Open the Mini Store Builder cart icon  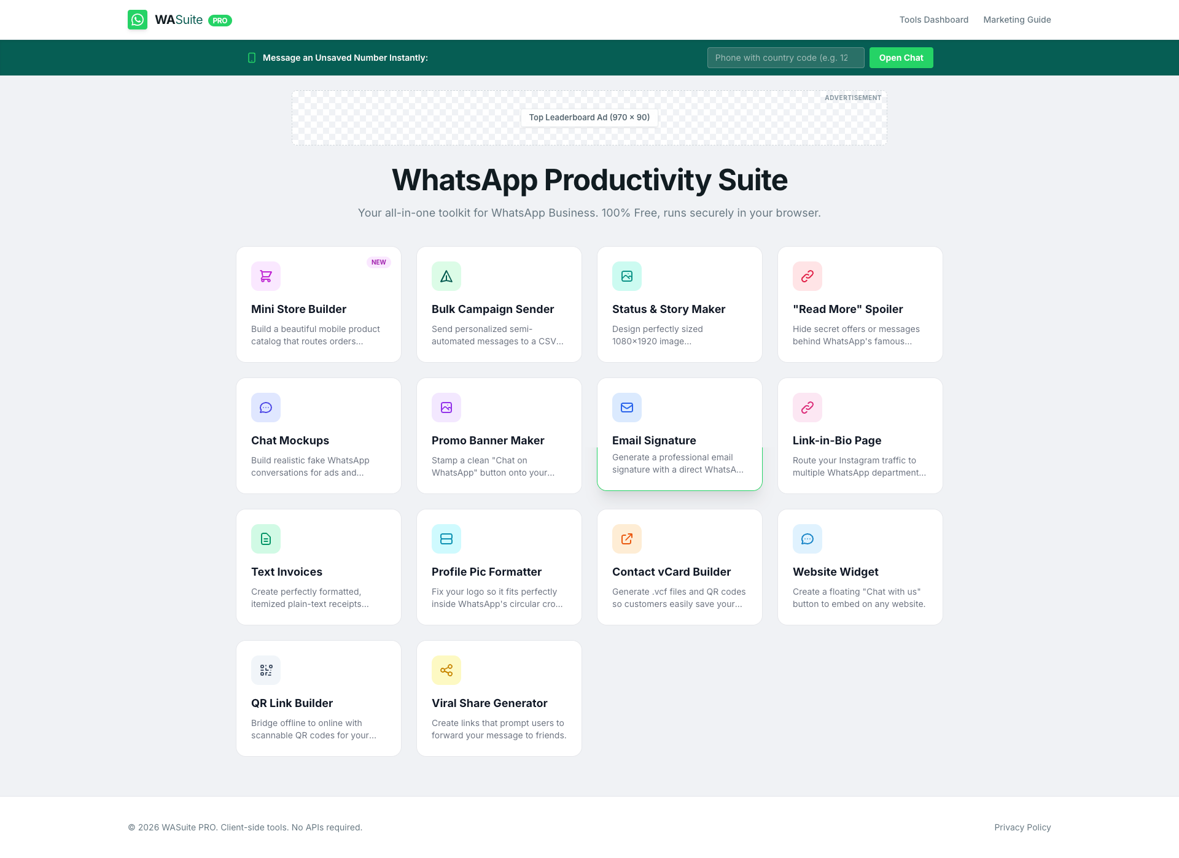click(266, 276)
